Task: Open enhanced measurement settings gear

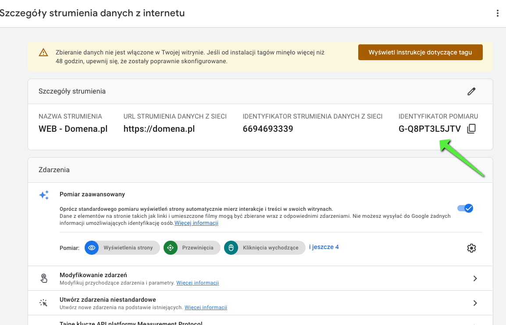Action: (471, 248)
